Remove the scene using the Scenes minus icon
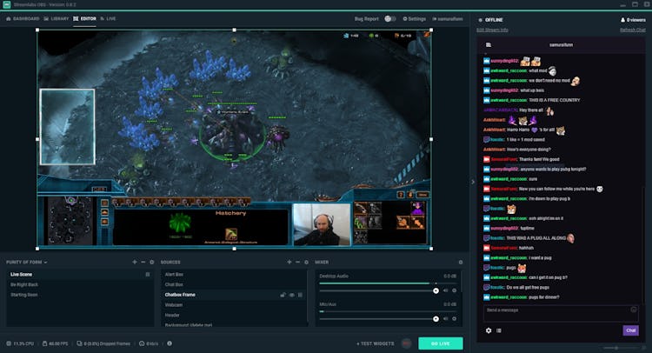 tap(143, 263)
